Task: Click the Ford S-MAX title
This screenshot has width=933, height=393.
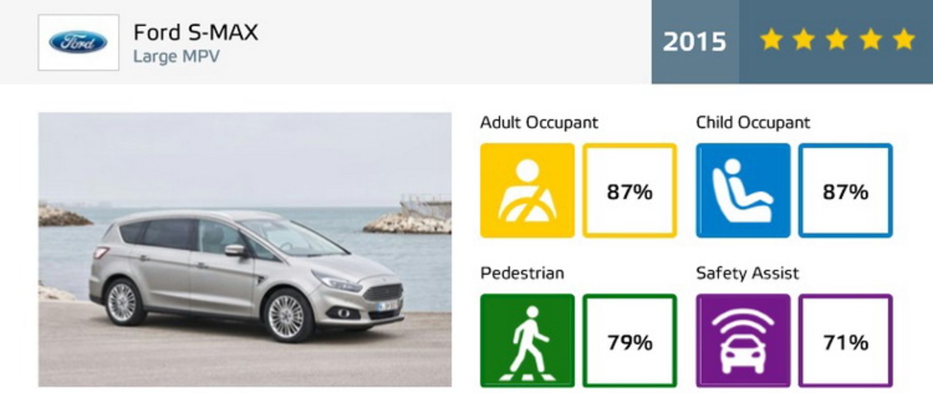Action: 196,33
